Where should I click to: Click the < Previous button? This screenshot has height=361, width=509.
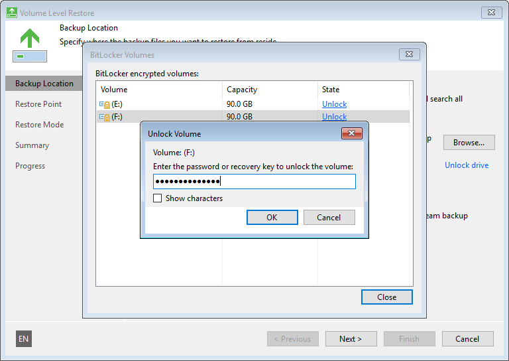point(293,339)
